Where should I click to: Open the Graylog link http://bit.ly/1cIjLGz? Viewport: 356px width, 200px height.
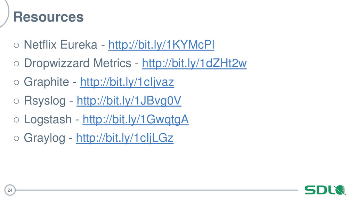click(x=125, y=138)
